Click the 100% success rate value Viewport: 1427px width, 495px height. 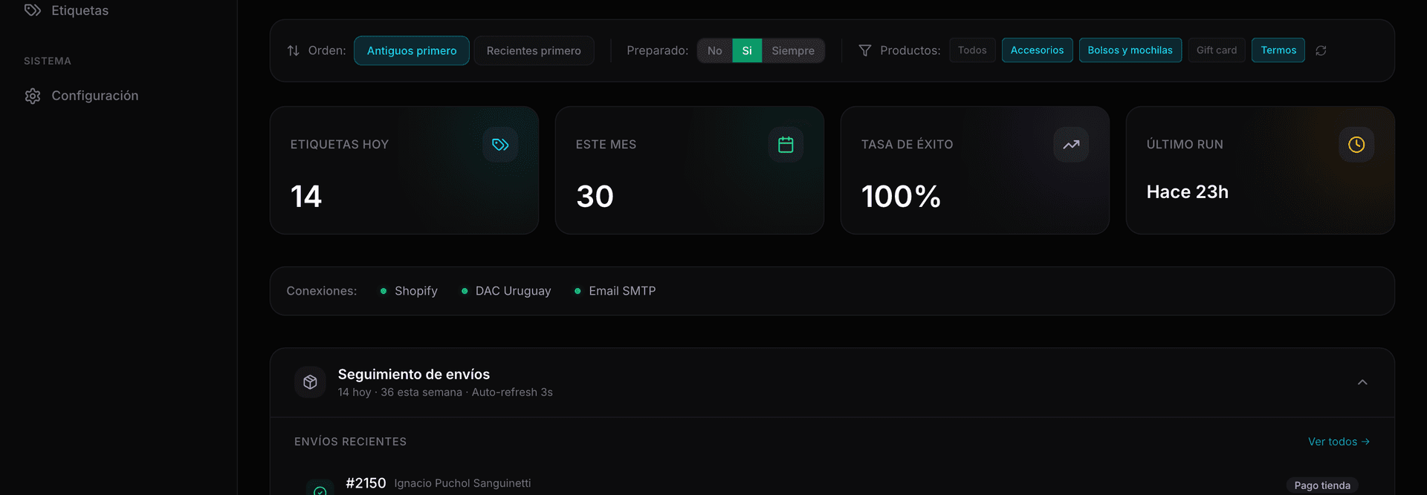point(901,197)
